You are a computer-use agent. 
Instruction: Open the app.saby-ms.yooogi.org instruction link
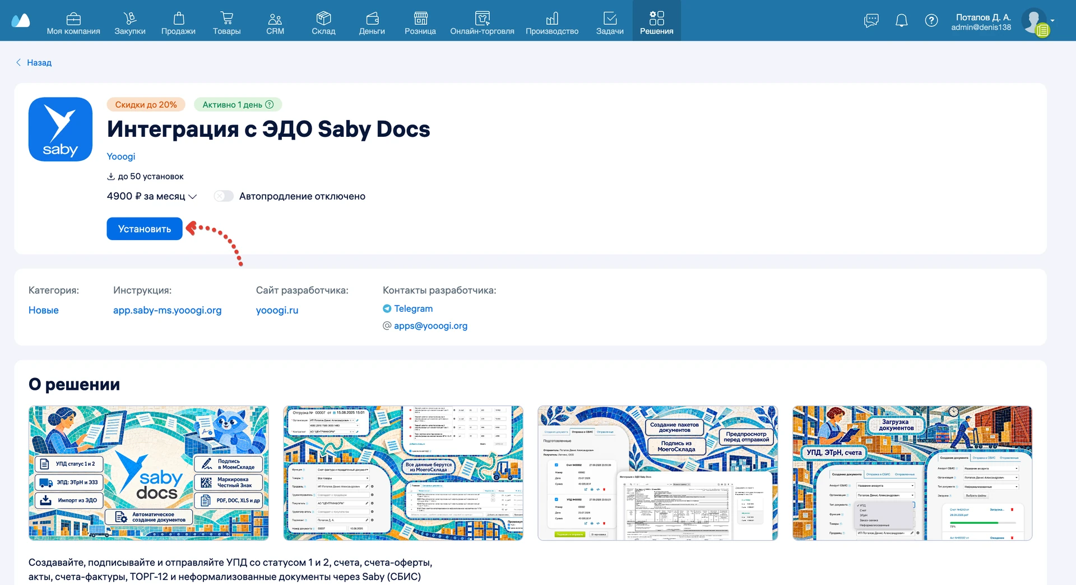coord(167,310)
